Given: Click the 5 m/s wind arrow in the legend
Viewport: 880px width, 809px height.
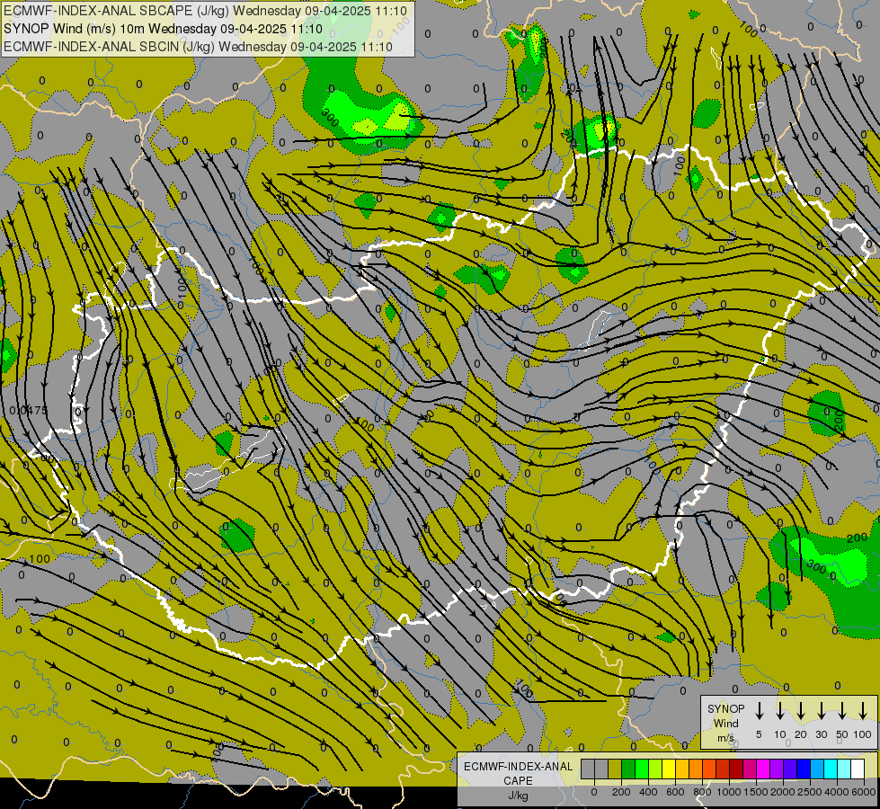Looking at the screenshot, I should click(760, 711).
